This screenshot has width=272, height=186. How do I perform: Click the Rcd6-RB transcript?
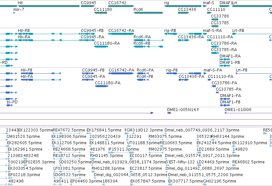pyautogui.click(x=148, y=47)
